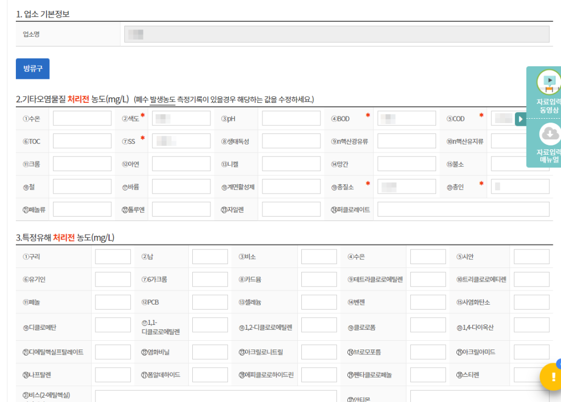Click the ㉔퍼클로레이트 input field
The image size is (561, 402).
point(463,209)
